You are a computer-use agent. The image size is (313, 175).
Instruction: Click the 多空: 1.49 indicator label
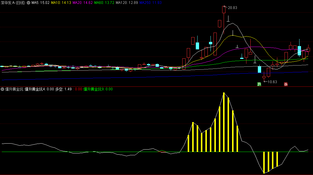click(63, 89)
